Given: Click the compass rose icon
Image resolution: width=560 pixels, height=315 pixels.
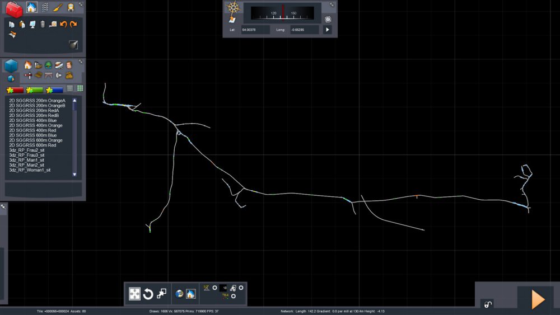Looking at the screenshot, I should pyautogui.click(x=232, y=8).
